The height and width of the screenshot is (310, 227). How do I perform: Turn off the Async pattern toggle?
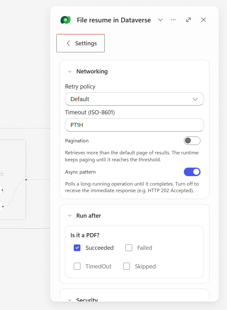pos(192,172)
